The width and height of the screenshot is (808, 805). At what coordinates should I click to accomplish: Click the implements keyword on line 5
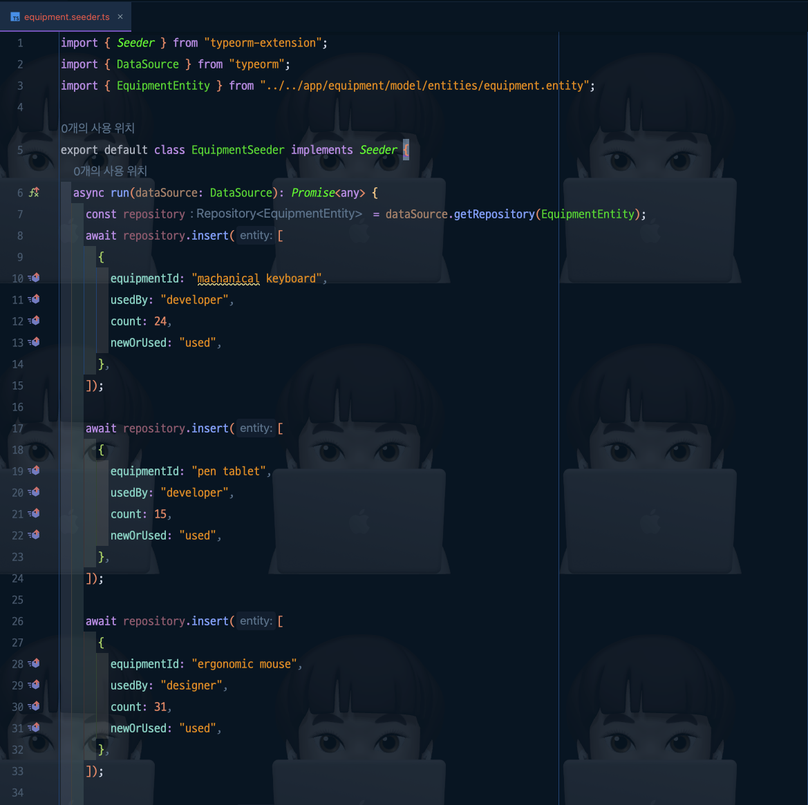pyautogui.click(x=321, y=150)
